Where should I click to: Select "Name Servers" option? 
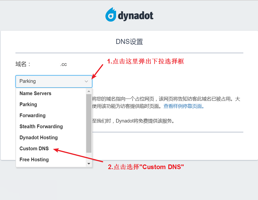click(x=35, y=93)
